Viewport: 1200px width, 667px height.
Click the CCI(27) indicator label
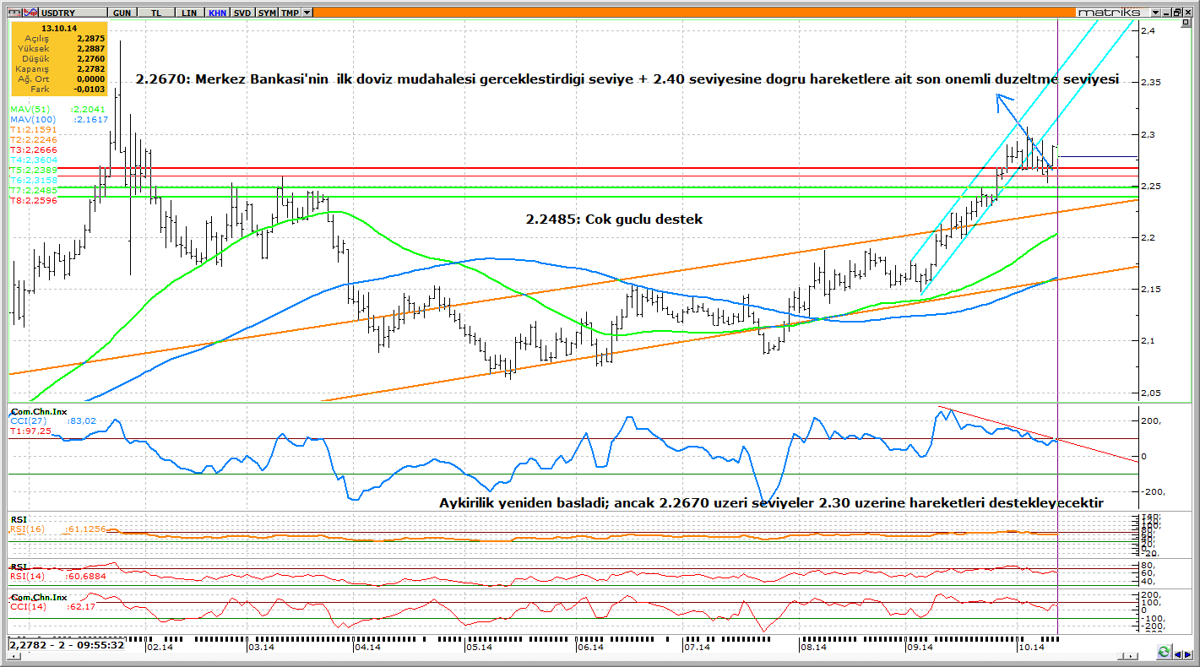52,420
